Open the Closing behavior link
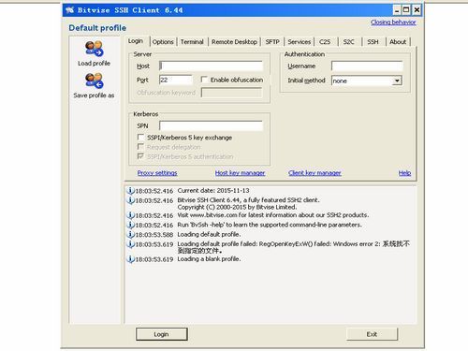 pyautogui.click(x=393, y=22)
